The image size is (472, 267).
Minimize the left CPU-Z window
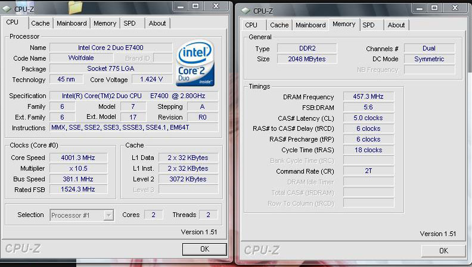click(181, 7)
